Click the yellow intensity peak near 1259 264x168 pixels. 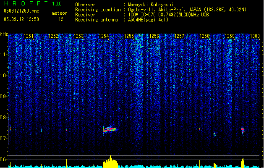click(242, 163)
